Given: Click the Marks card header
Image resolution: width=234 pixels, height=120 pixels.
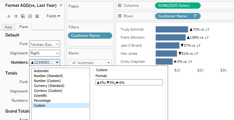Looking at the screenshot, I should click(74, 53).
